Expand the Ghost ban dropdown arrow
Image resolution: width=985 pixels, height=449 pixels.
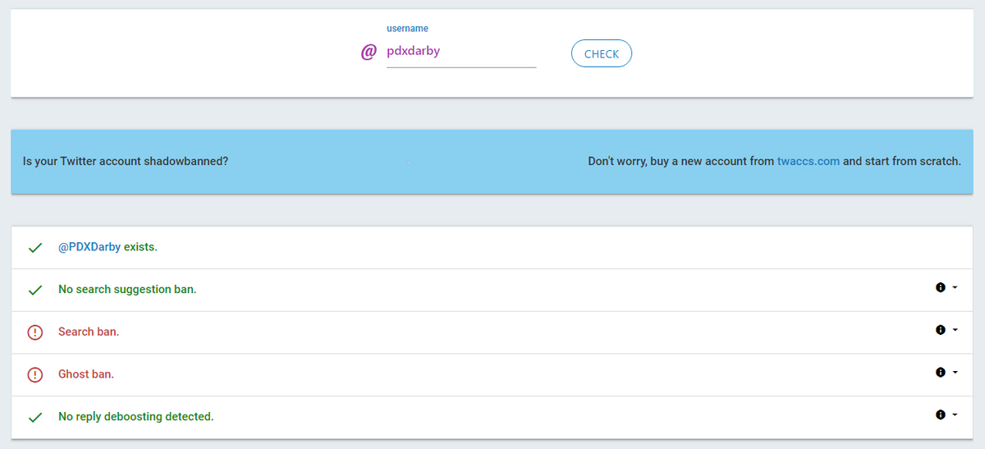(955, 373)
